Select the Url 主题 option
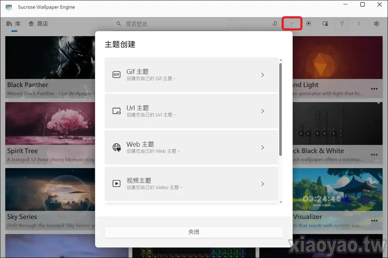Viewport: 388px width, 258px height. [x=192, y=111]
